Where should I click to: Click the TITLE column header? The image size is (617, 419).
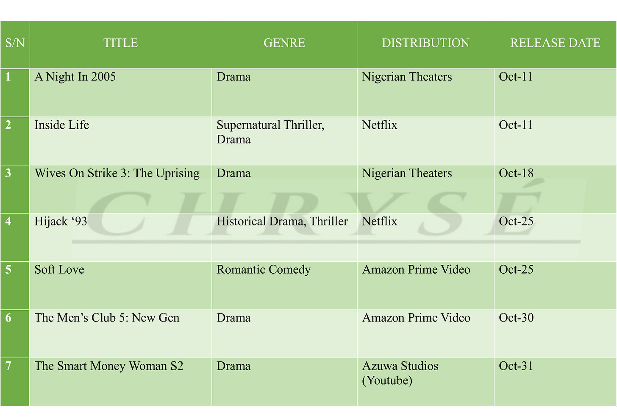[x=121, y=43]
